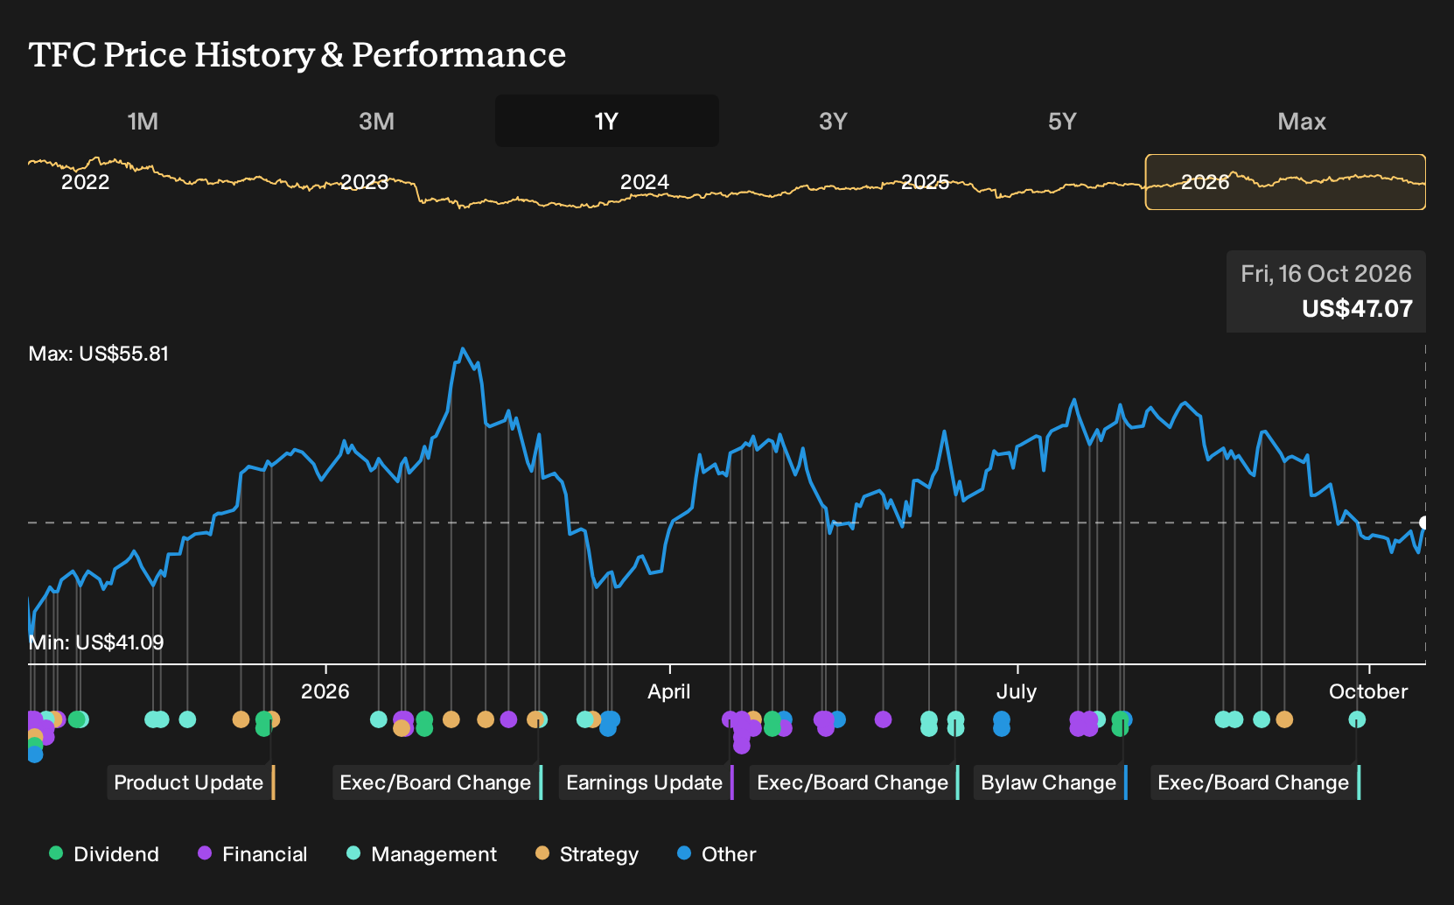
Task: Click the US$47.07 price tooltip
Action: point(1326,291)
